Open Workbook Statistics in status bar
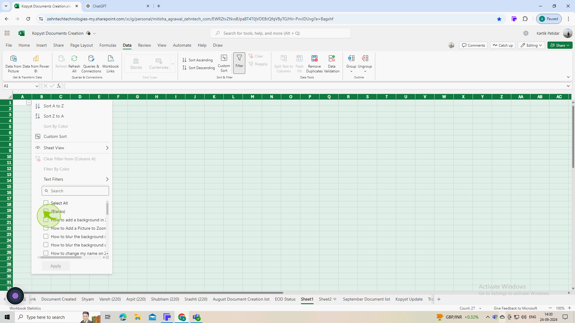 tap(25, 308)
